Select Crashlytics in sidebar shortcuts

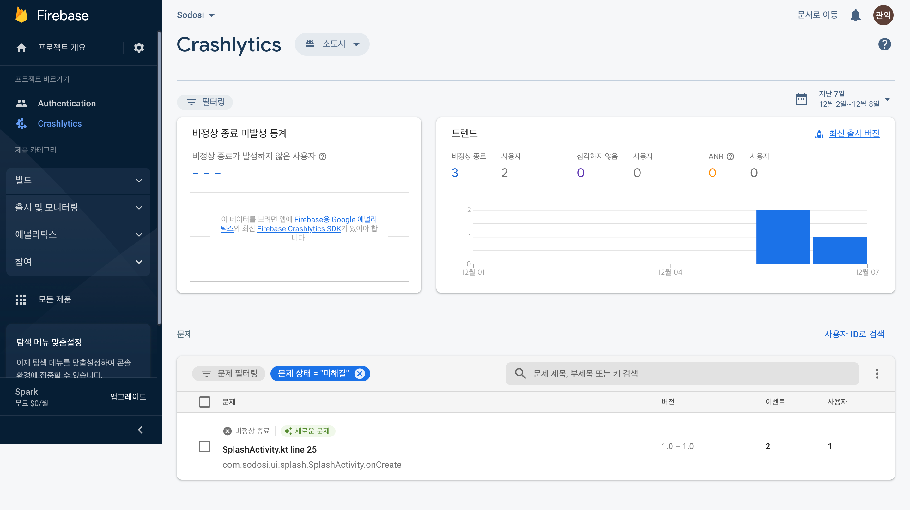59,123
